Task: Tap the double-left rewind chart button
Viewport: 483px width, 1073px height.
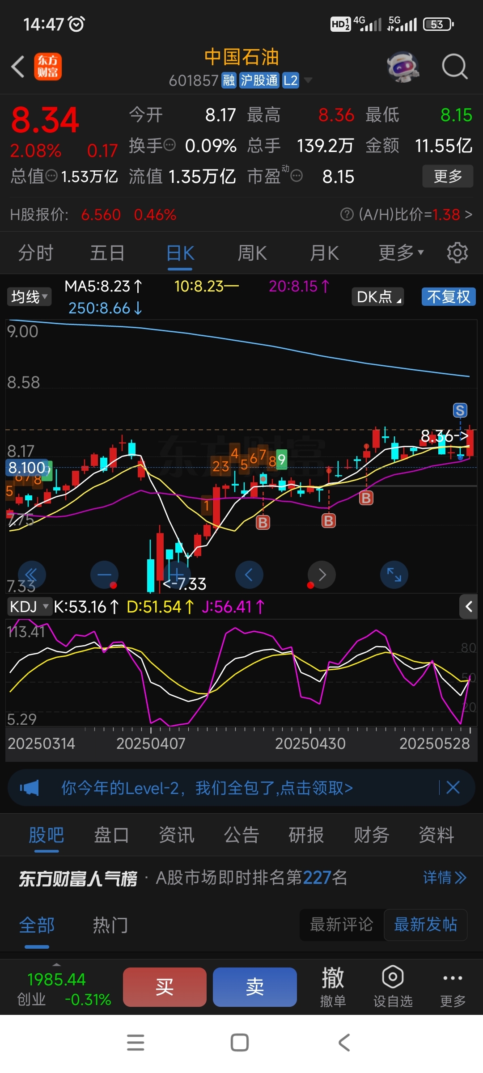Action: 32,575
